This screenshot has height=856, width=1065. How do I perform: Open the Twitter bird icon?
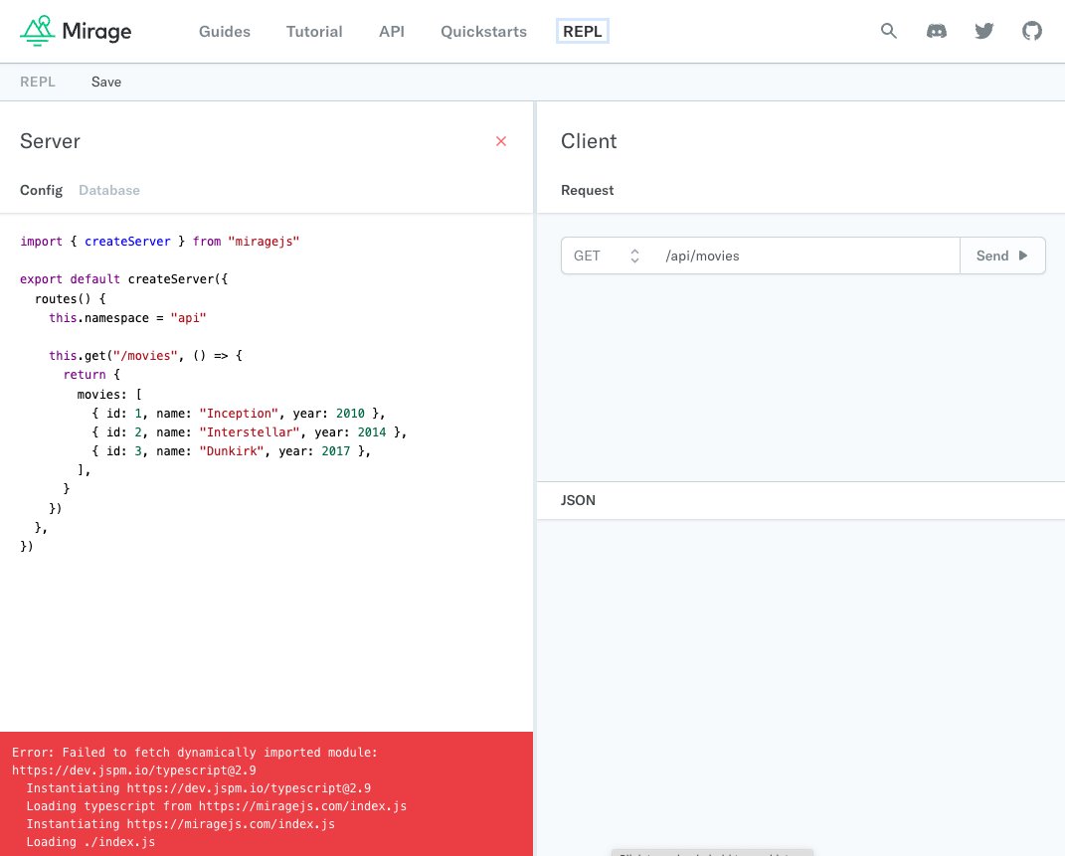pyautogui.click(x=984, y=31)
